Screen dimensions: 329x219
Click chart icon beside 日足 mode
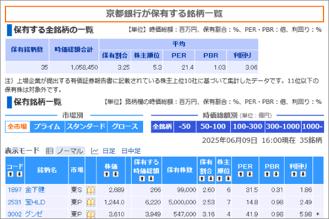(95, 151)
